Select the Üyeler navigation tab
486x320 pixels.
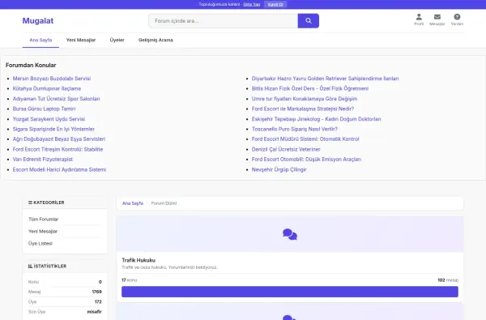[117, 40]
